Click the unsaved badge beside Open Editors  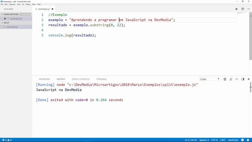click(25, 14)
